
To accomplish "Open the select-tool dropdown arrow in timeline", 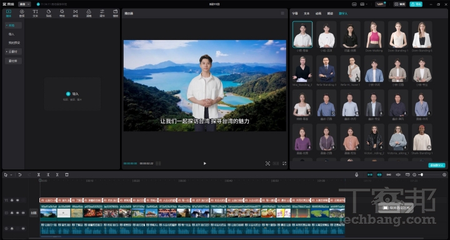I will click(11, 175).
